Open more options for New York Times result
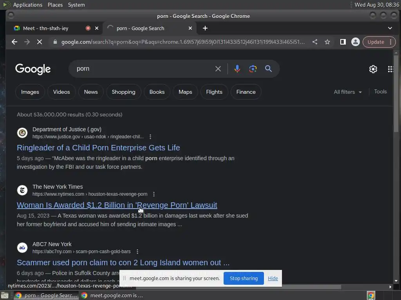Image resolution: width=401 pixels, height=300 pixels. (154, 194)
